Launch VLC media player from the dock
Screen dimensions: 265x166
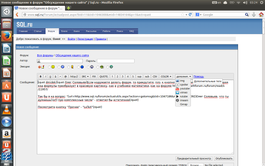pos(6,110)
